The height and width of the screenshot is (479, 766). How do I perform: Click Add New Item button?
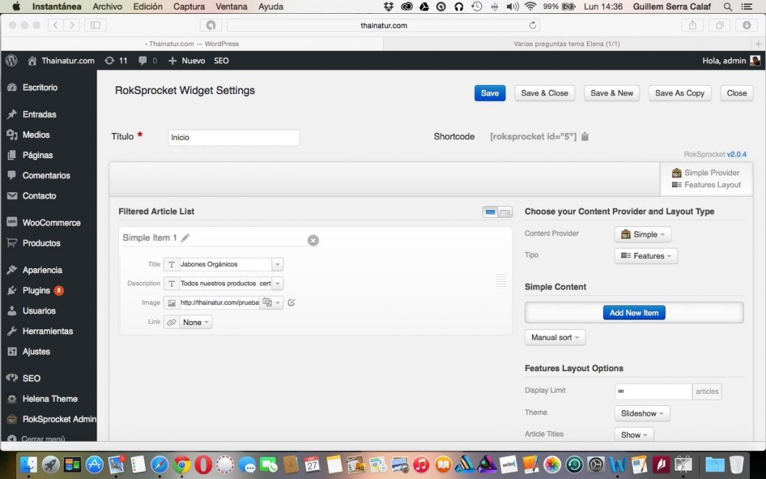coord(634,313)
